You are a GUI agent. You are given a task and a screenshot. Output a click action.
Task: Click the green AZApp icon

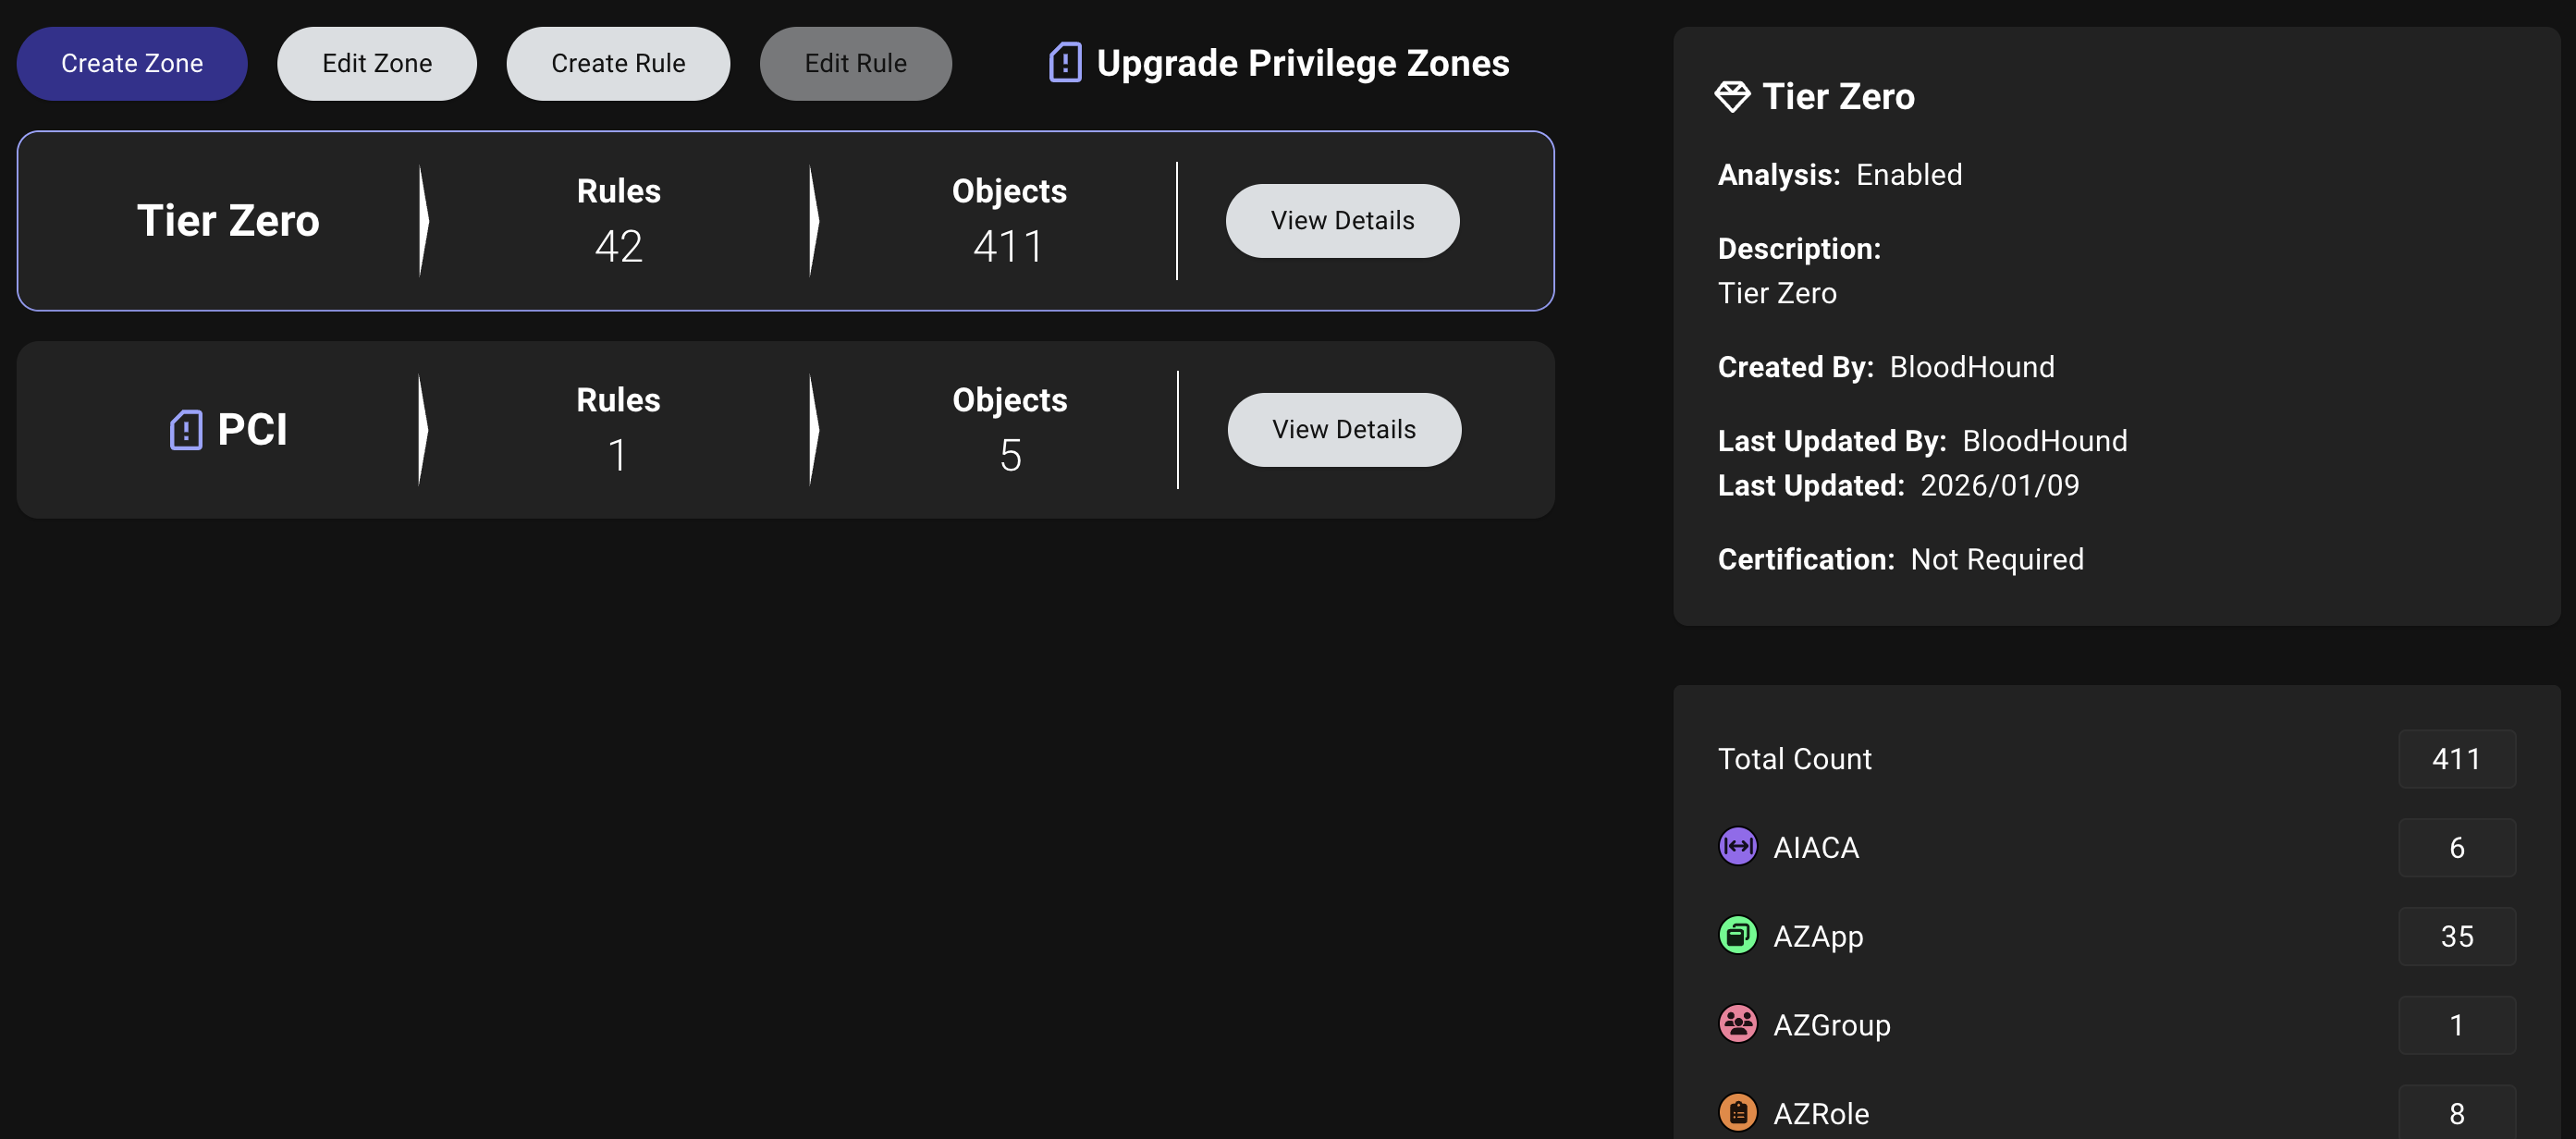click(1738, 935)
